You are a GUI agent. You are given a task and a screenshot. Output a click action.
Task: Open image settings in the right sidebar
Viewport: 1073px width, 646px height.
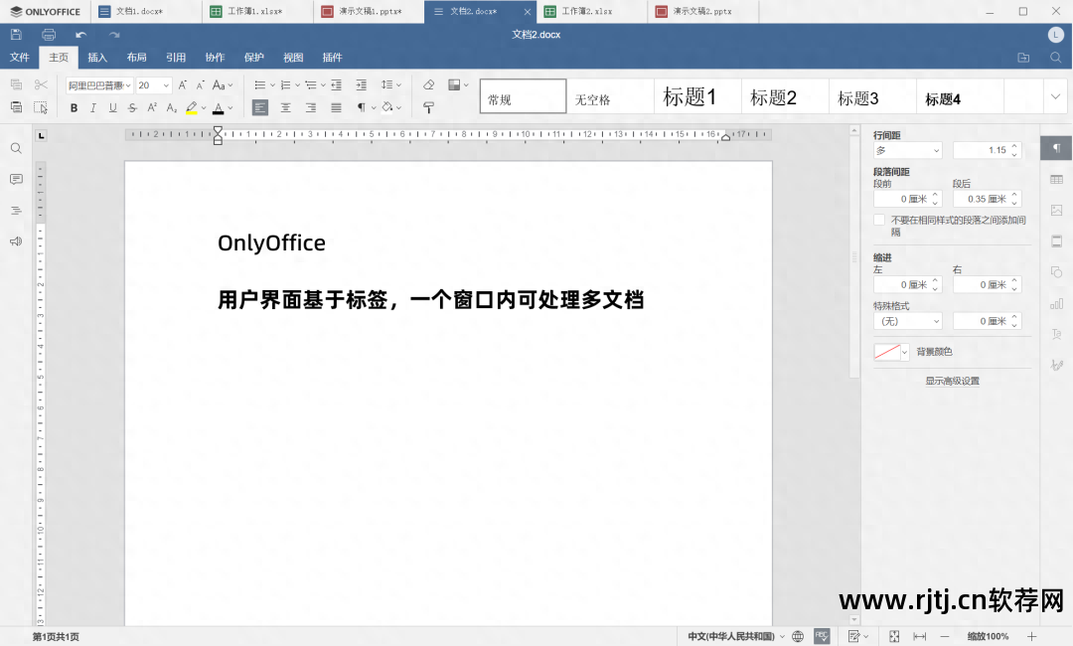pyautogui.click(x=1056, y=209)
